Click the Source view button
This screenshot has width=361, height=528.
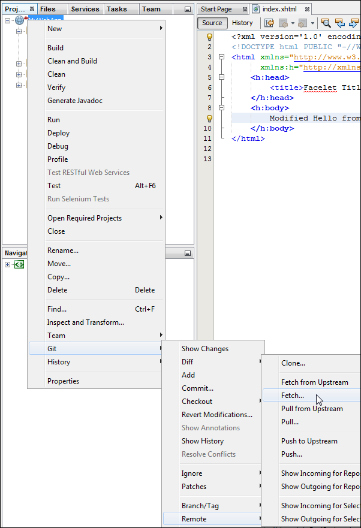point(212,23)
